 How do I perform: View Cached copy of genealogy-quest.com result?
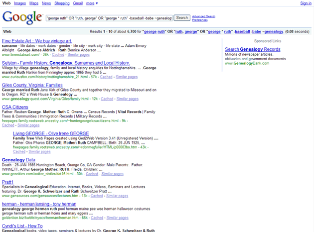(107, 99)
